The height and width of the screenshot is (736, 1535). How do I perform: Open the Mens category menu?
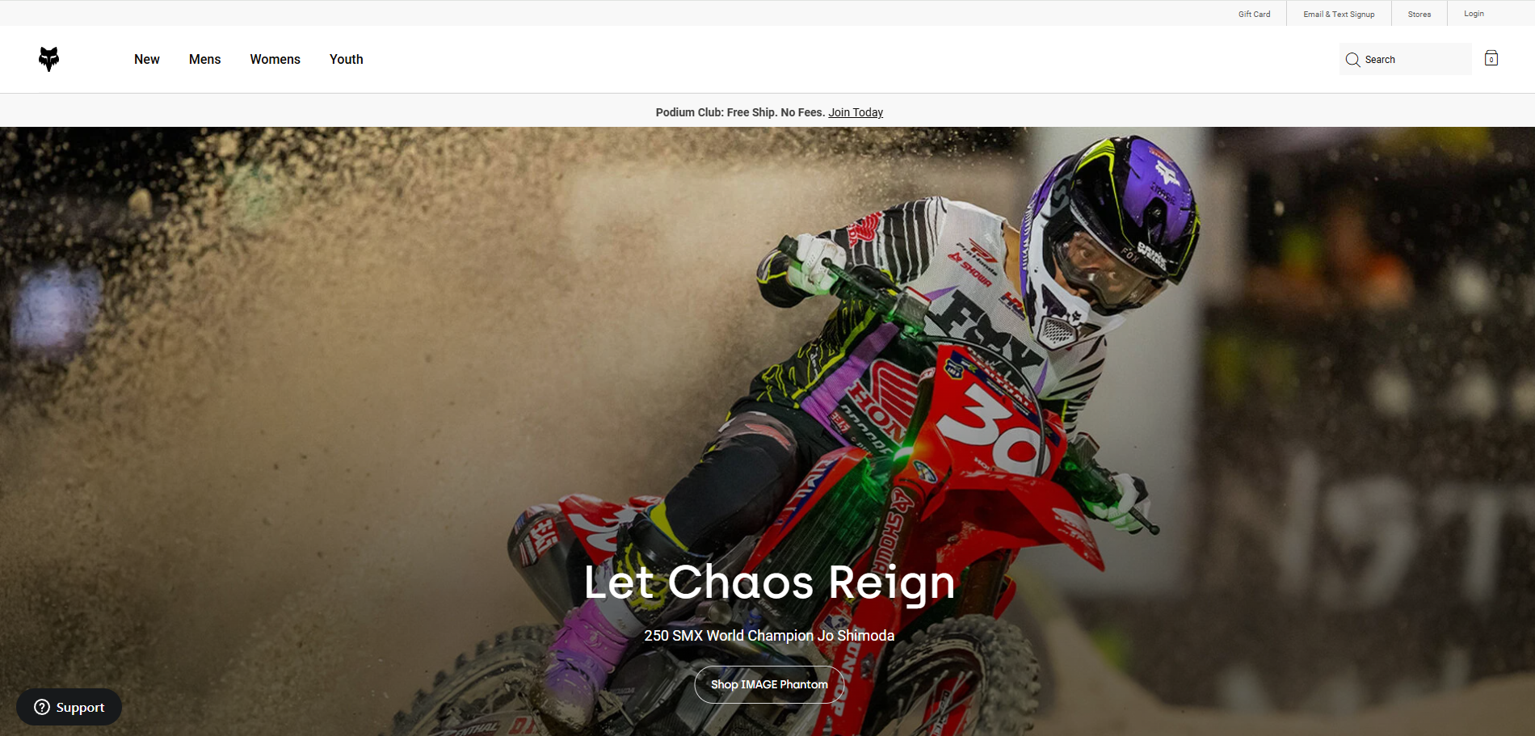205,59
